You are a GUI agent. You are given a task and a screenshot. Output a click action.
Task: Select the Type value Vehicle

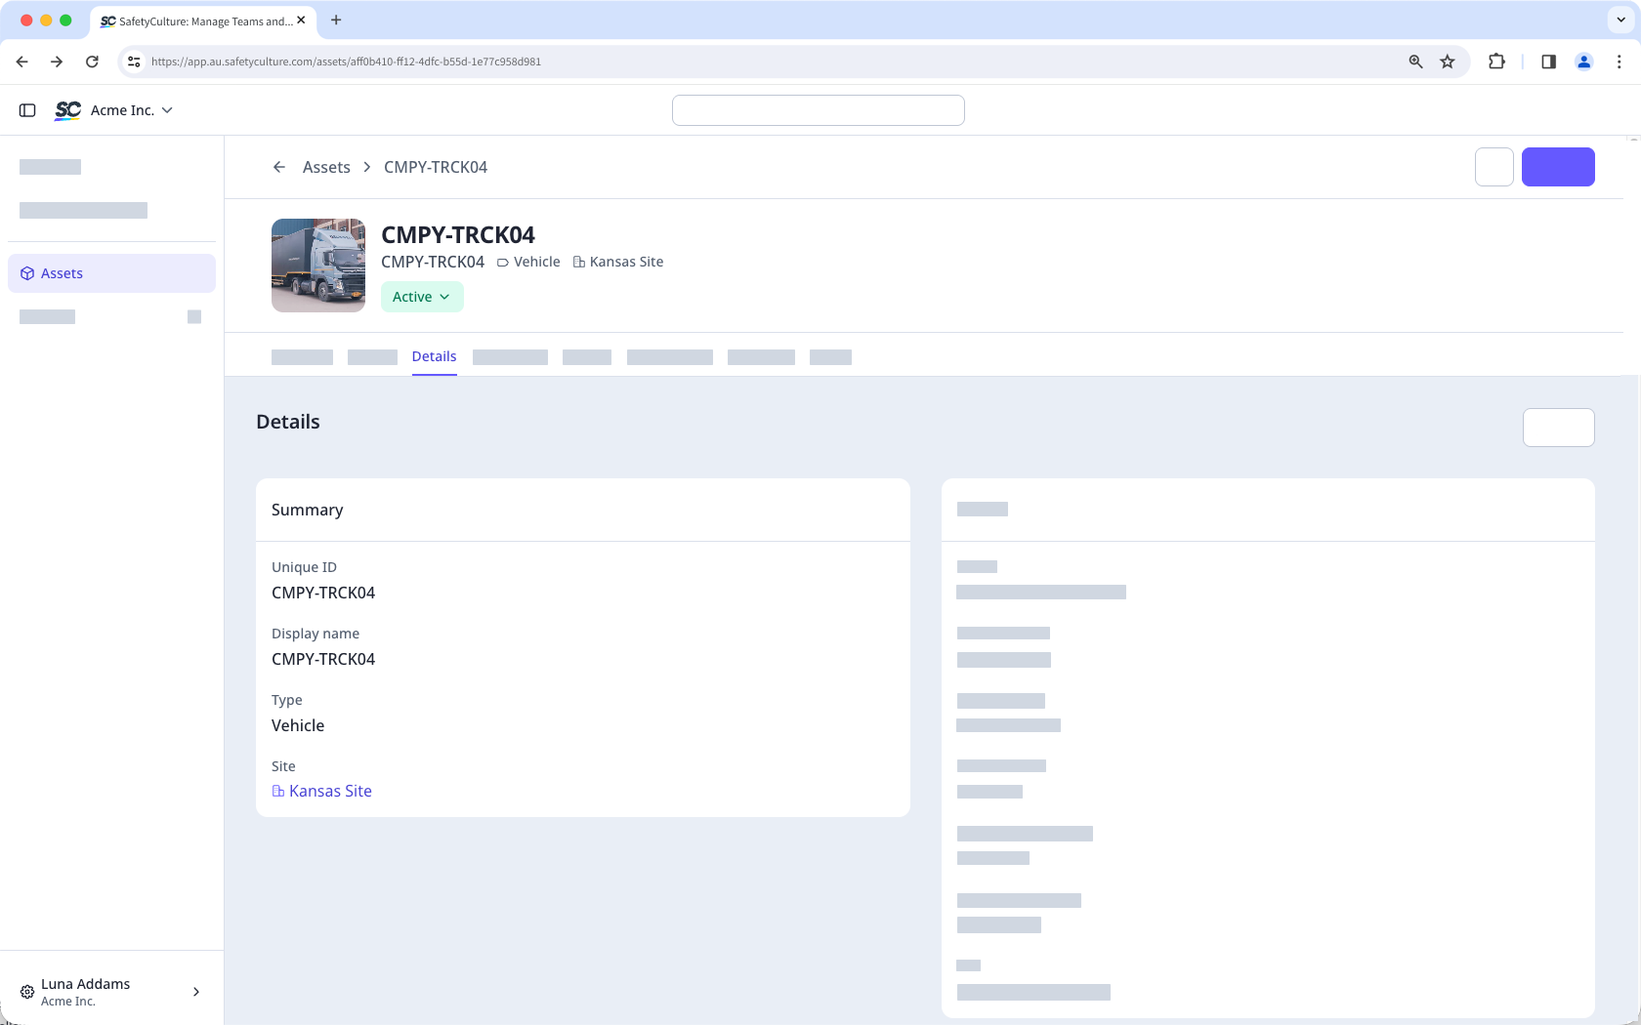click(x=298, y=725)
